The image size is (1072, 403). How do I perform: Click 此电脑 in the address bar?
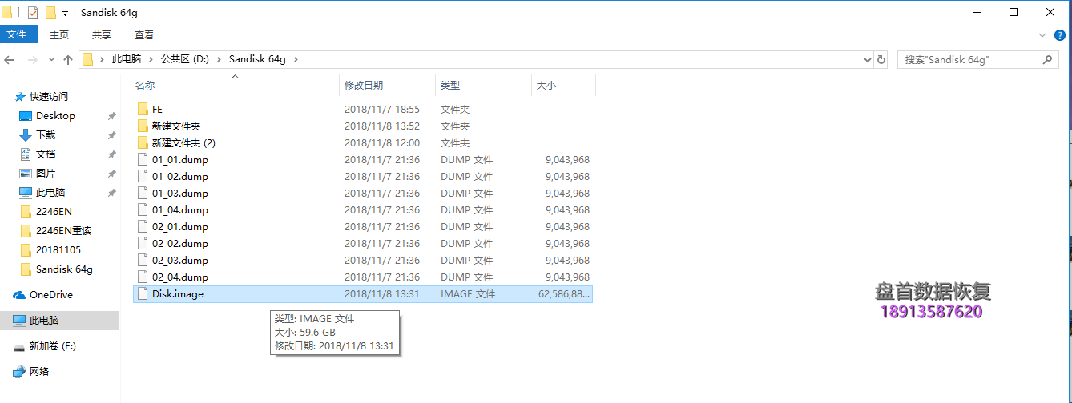click(127, 59)
